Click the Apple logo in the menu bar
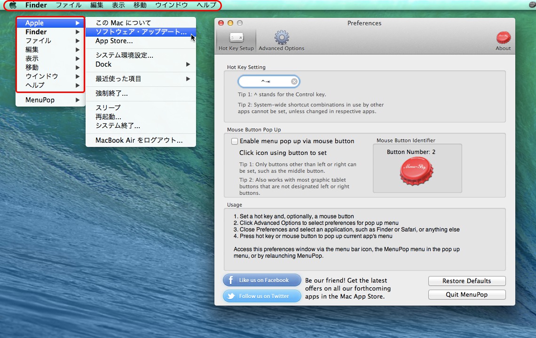This screenshot has width=536, height=338. coord(13,5)
